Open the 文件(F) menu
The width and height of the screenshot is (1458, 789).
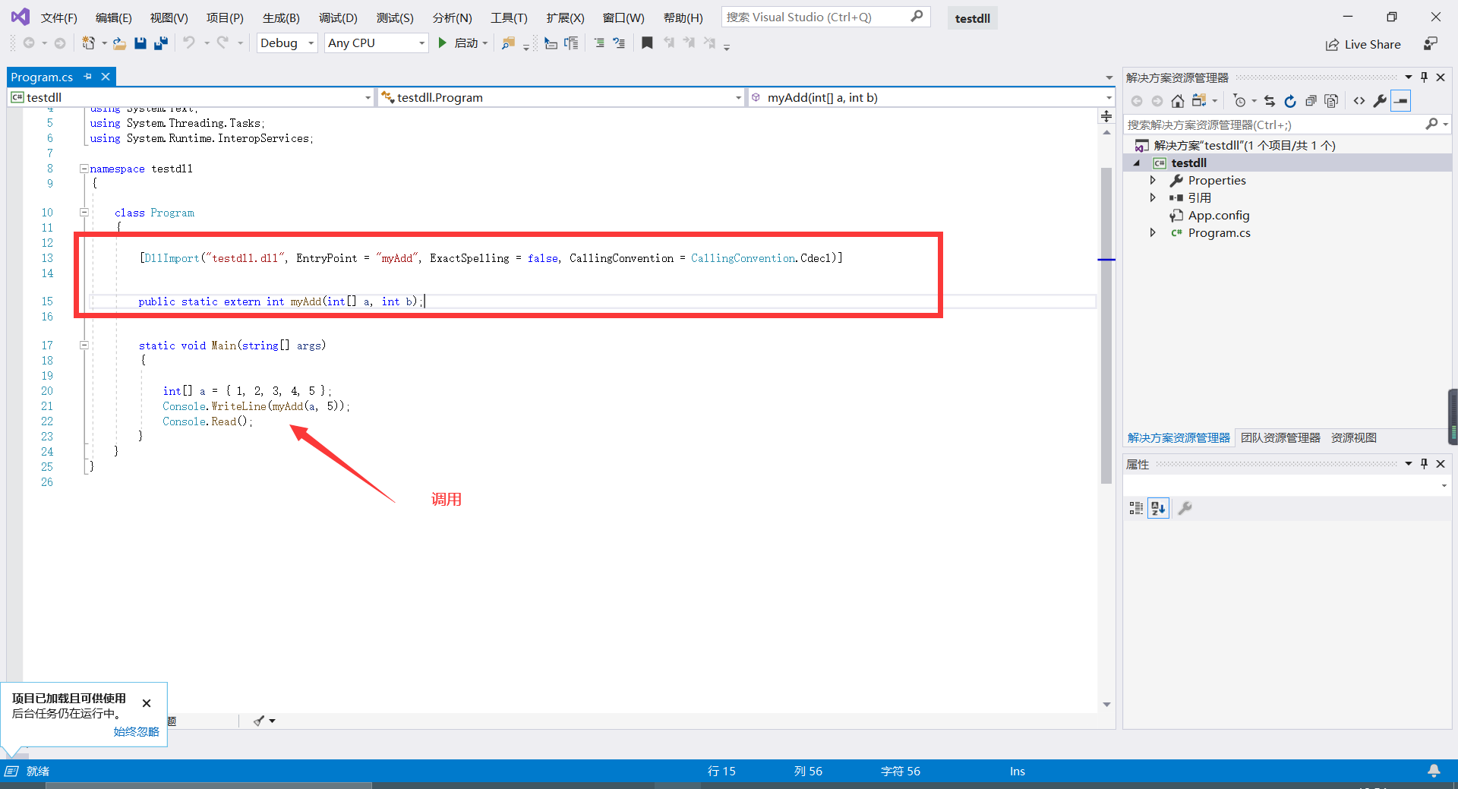click(x=59, y=17)
